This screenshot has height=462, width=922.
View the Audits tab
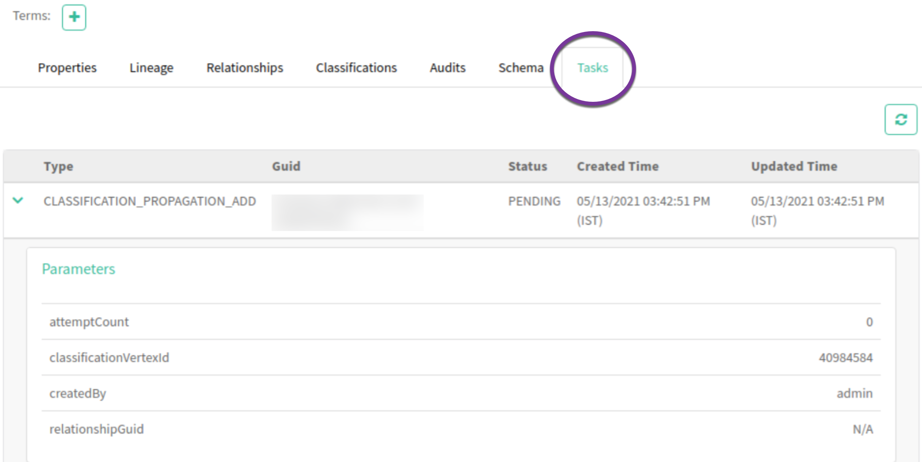(447, 68)
